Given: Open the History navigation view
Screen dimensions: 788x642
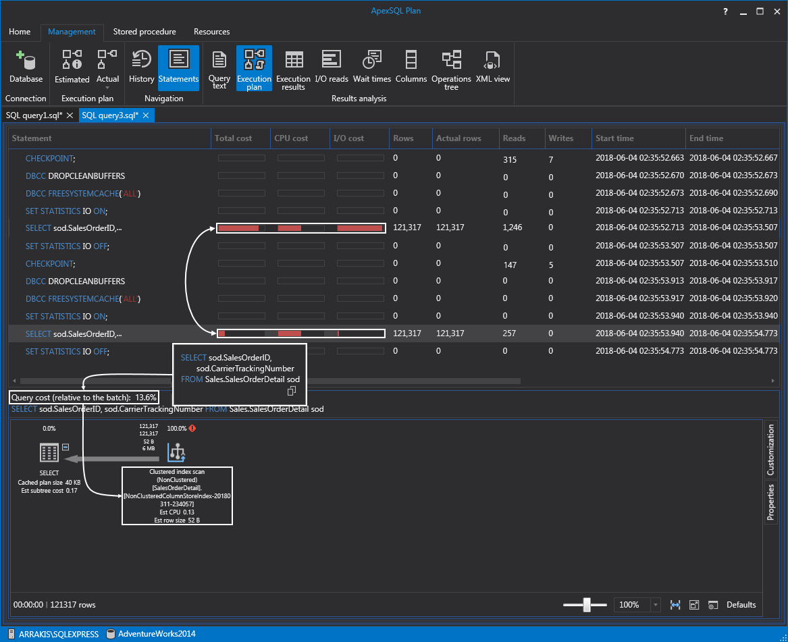Looking at the screenshot, I should 141,67.
